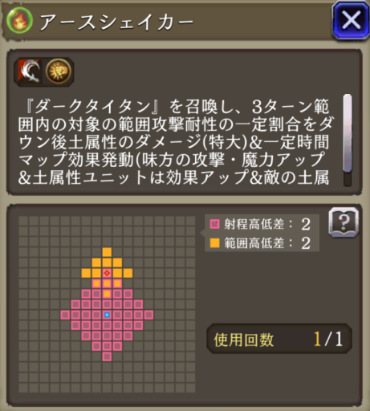The height and width of the screenshot is (411, 370).
Task: Select the leftmost orange area tile
Action: point(86,273)
